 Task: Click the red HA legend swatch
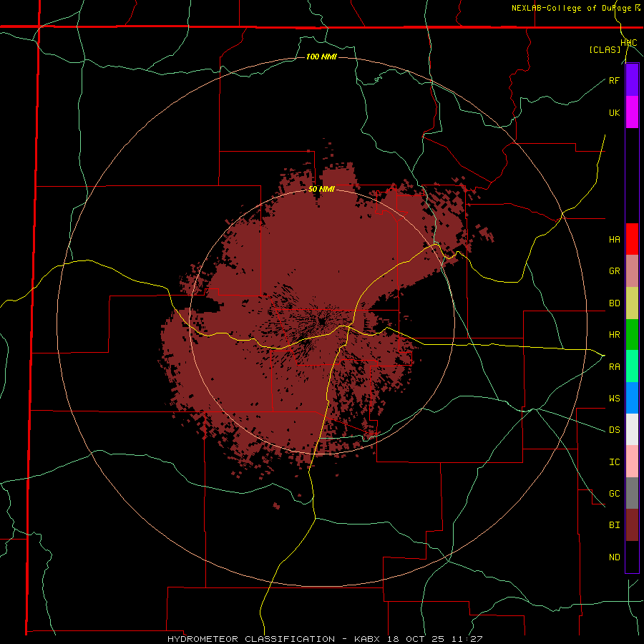632,239
